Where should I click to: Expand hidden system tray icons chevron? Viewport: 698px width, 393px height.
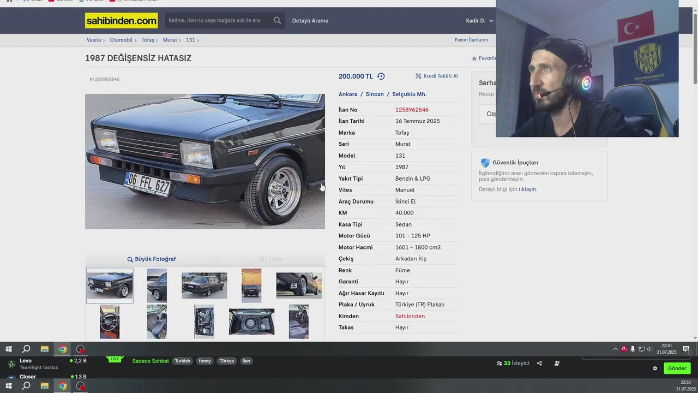[616, 349]
